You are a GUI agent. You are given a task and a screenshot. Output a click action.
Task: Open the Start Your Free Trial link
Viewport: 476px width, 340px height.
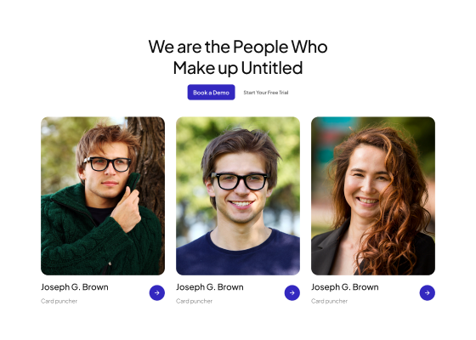click(266, 93)
